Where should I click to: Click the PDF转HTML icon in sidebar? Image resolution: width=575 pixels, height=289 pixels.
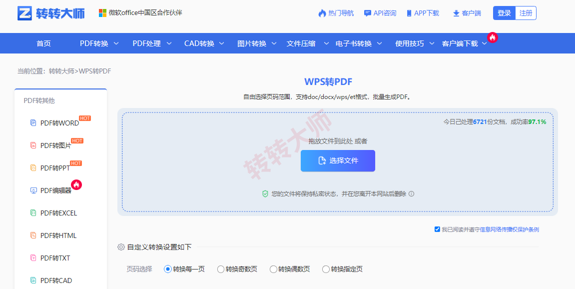33,235
